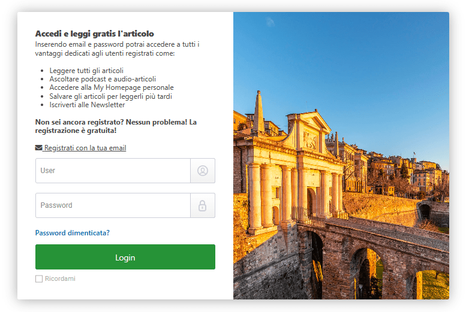Click 'Ascoltare podcast e audio-articoli' list item

[x=103, y=79]
